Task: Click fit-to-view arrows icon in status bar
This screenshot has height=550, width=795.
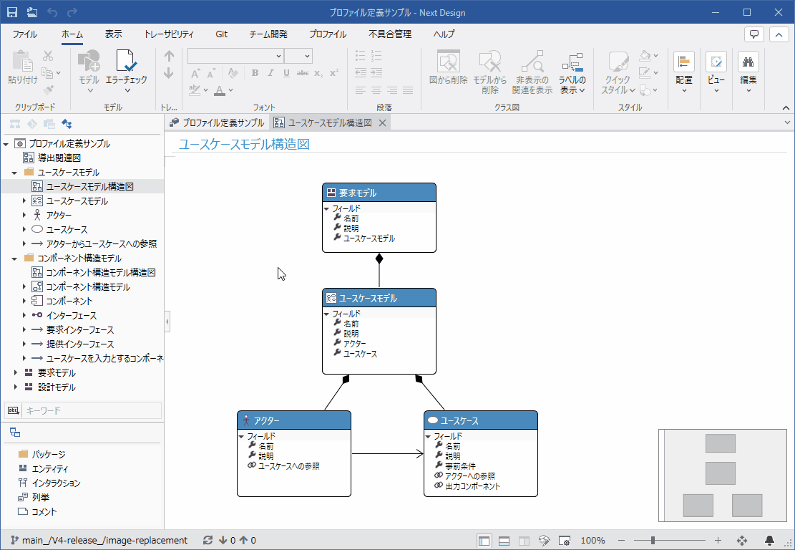Action: [742, 541]
